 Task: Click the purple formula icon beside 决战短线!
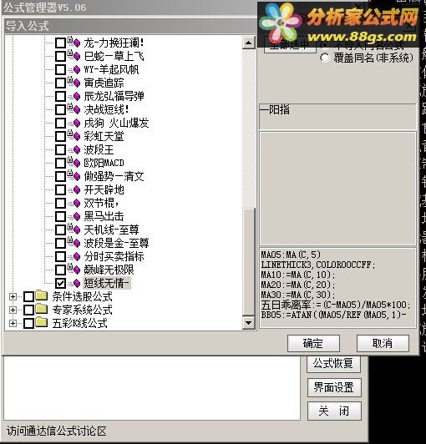point(77,109)
